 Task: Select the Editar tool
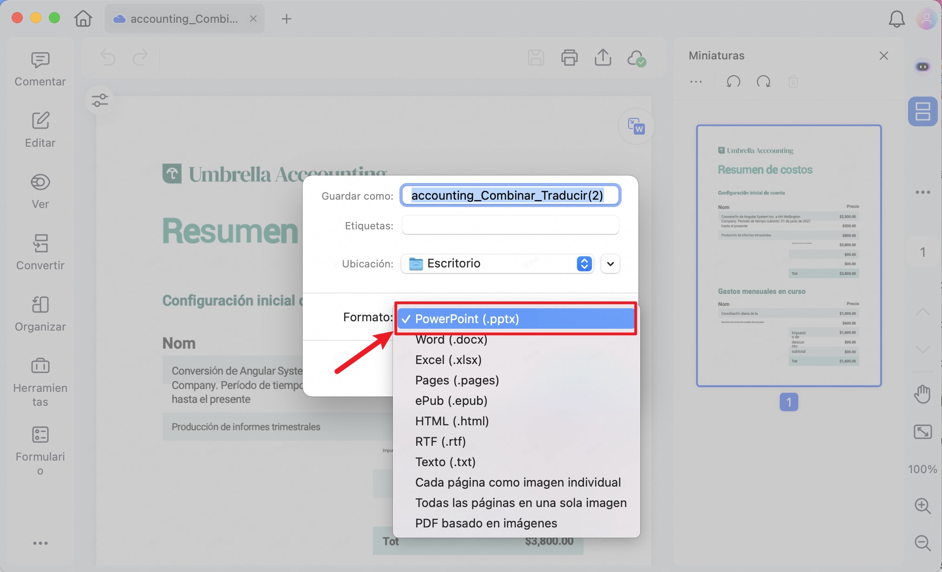point(40,130)
